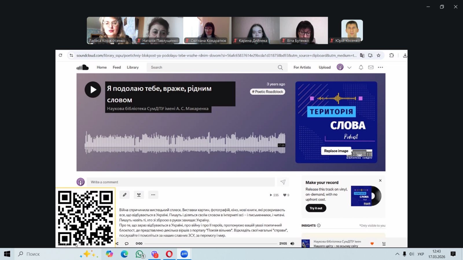Bookmark page with the star icon
This screenshot has height=260, width=463.
tap(379, 55)
